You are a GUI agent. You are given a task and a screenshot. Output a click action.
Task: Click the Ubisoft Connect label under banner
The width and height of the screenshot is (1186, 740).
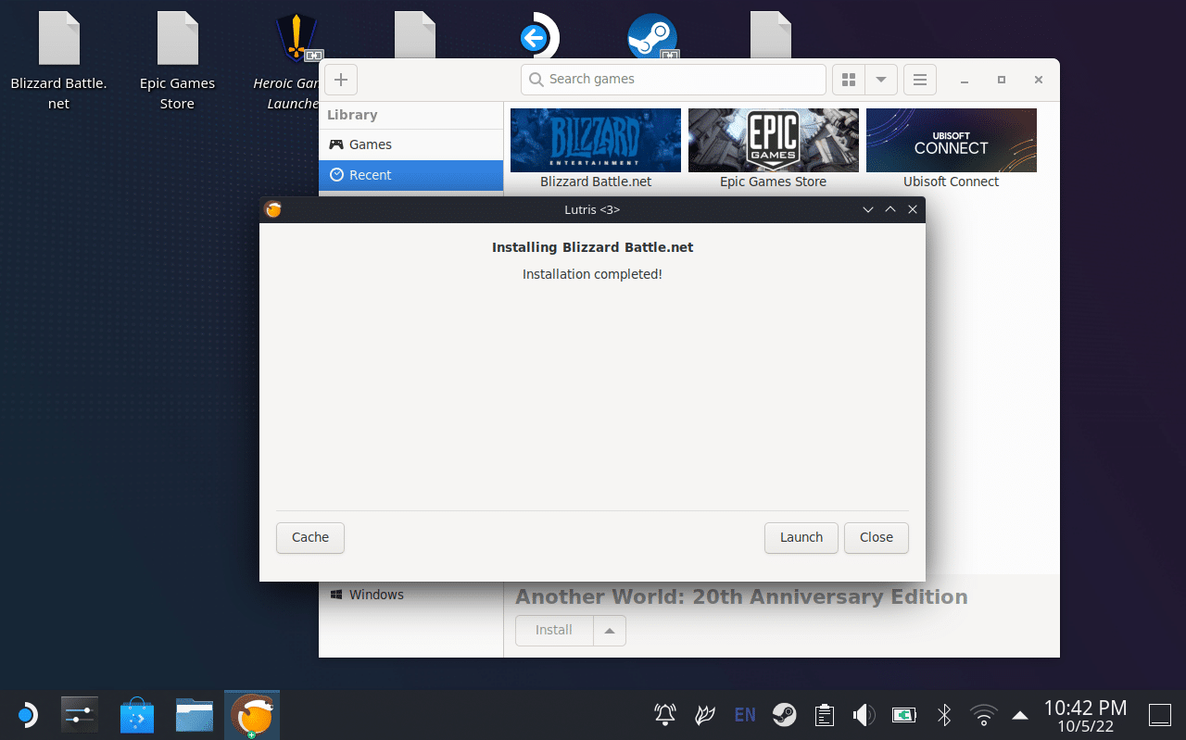click(x=952, y=182)
